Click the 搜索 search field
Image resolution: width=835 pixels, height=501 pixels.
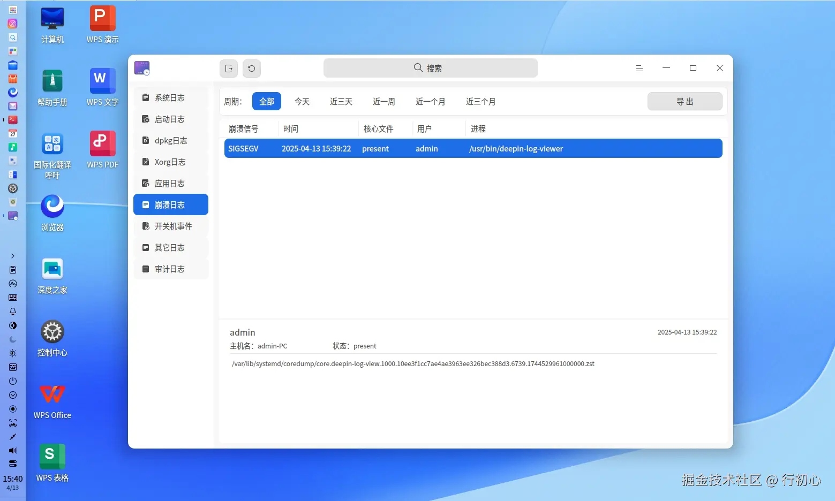pos(431,69)
